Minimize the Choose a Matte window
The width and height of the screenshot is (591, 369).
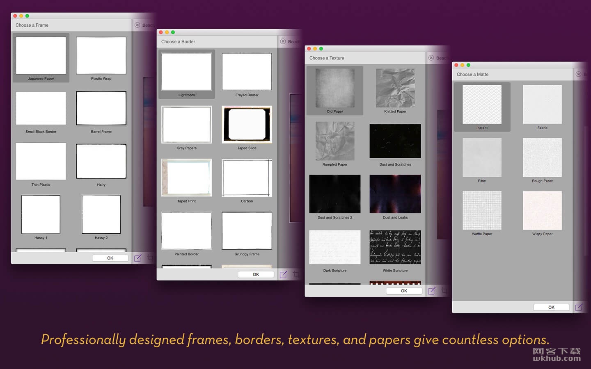point(462,65)
